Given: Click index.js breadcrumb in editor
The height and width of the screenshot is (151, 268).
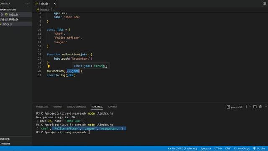Looking at the screenshot, I should (45, 10).
